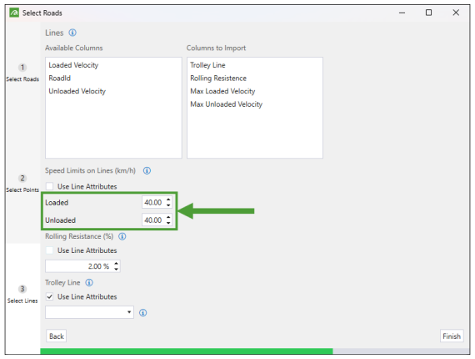This screenshot has width=475, height=359.
Task: Click the Finish button
Action: click(x=452, y=336)
